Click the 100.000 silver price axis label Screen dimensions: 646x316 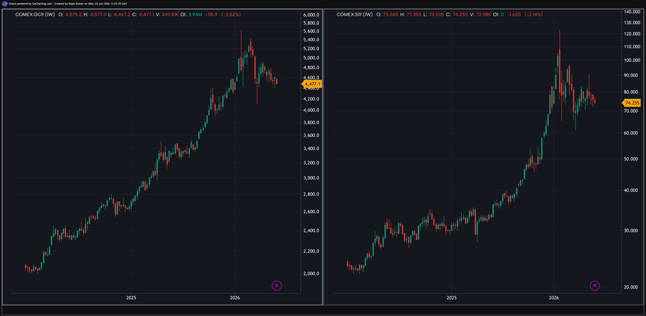633,60
